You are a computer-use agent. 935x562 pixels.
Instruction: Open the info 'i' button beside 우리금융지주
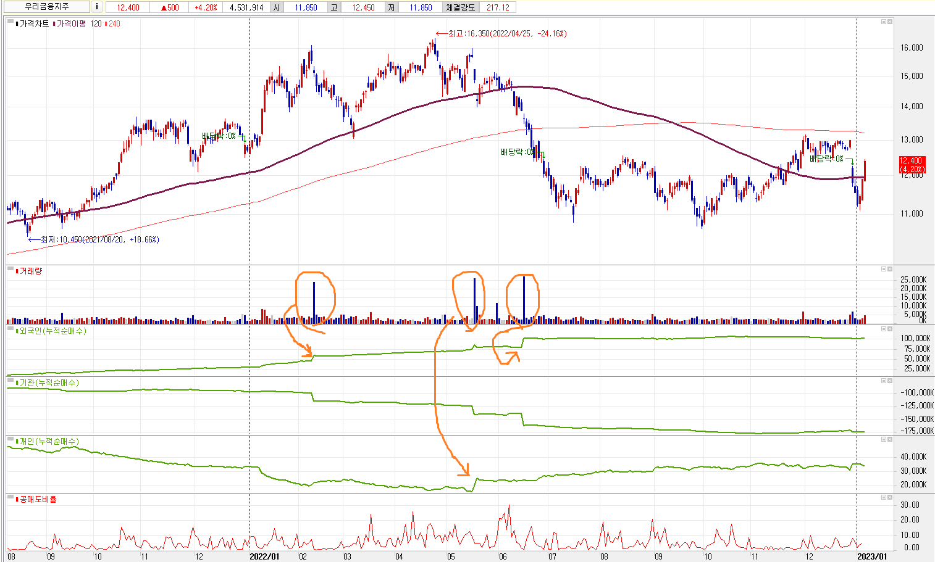97,7
